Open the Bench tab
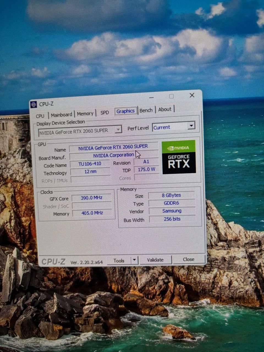The image size is (264, 352). tap(146, 110)
